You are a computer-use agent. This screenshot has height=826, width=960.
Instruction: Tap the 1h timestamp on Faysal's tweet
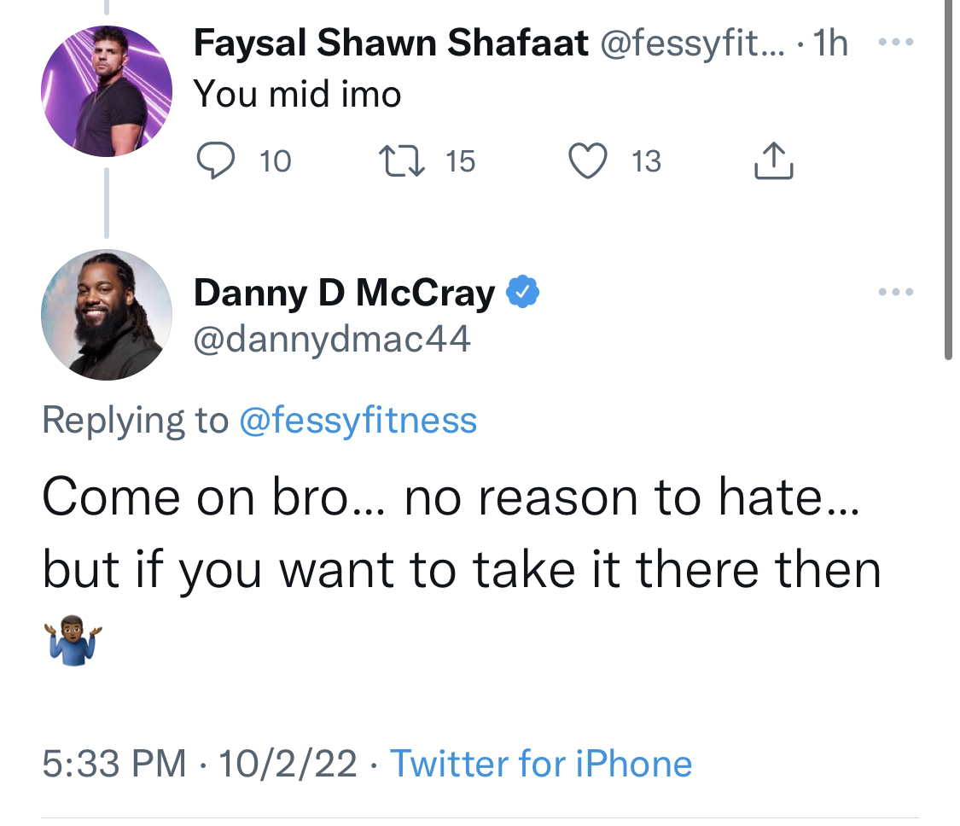point(830,43)
